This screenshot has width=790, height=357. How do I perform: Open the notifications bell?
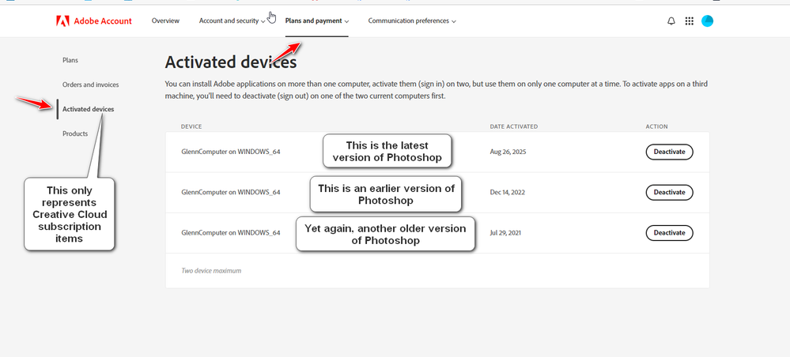point(671,21)
